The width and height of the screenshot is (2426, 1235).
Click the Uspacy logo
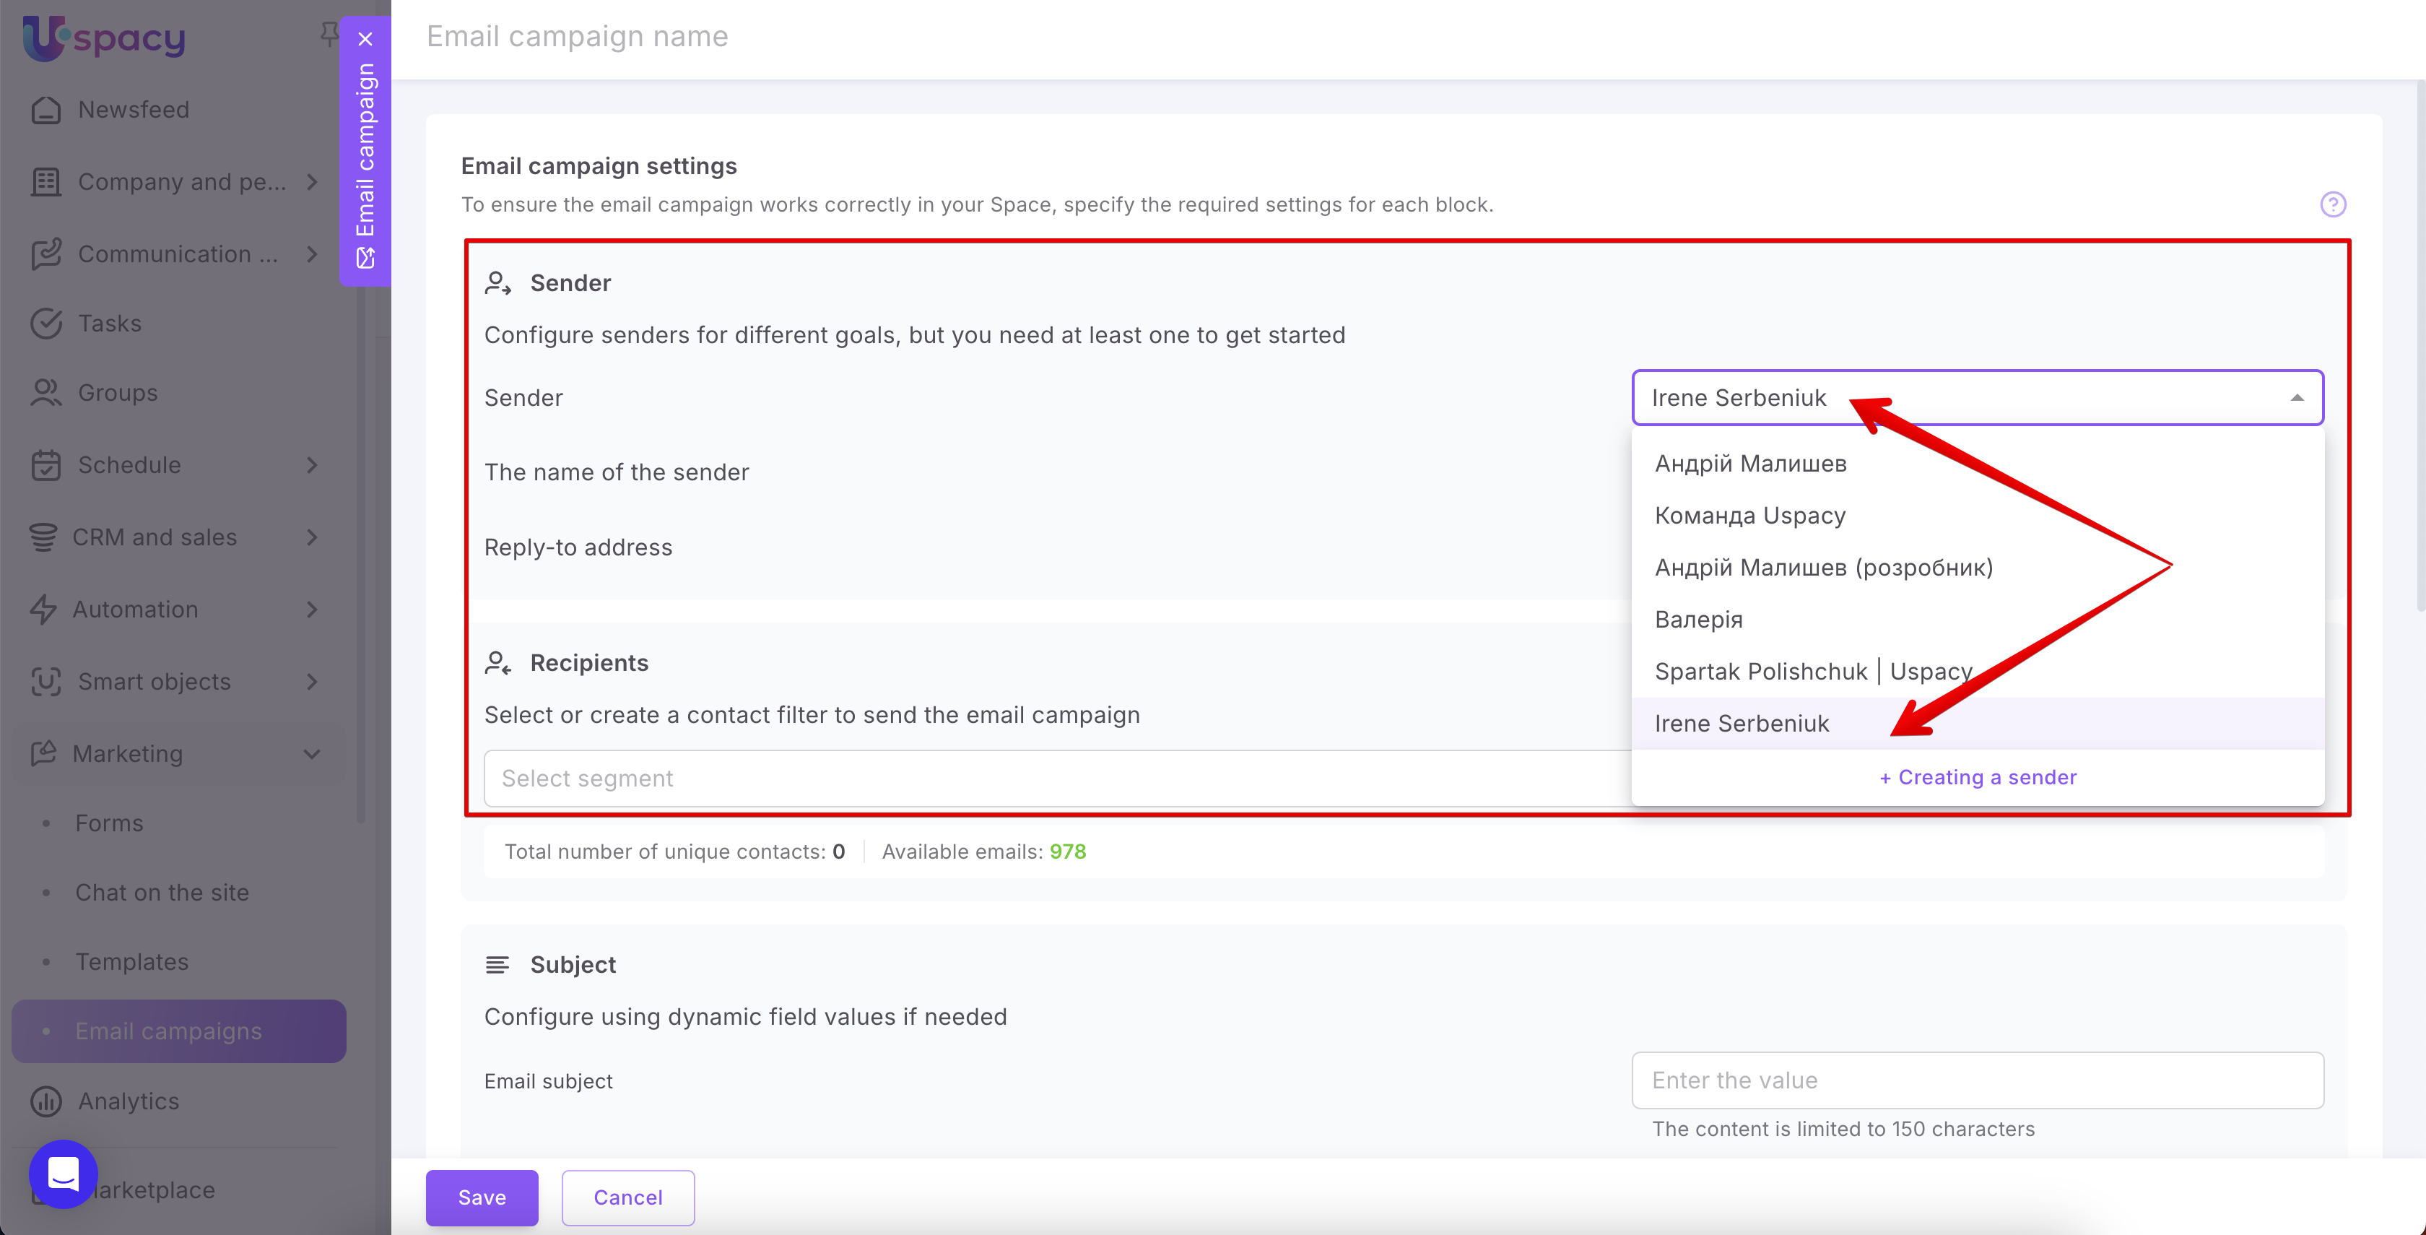103,38
